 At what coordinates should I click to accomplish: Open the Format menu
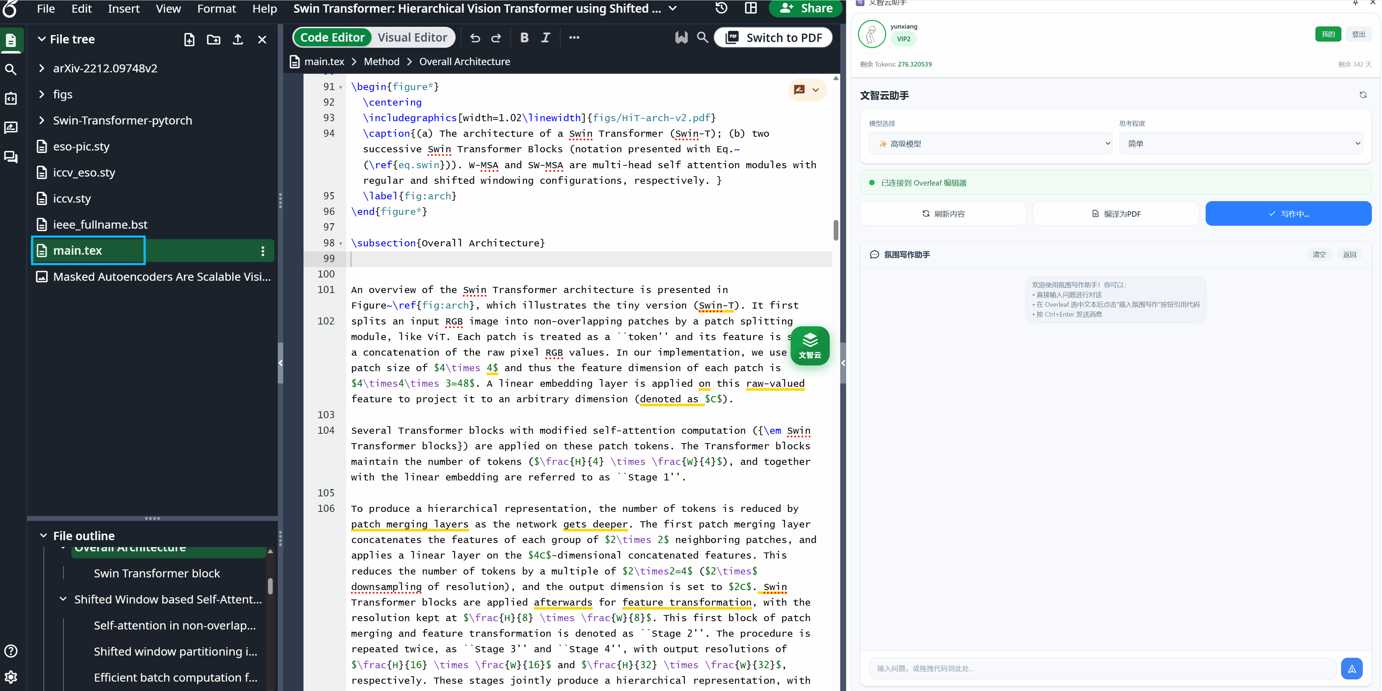tap(216, 9)
